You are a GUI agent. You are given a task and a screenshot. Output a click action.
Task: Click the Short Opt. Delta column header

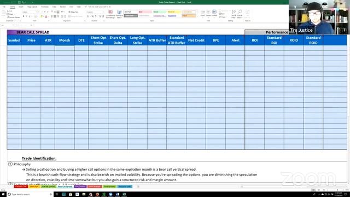tap(118, 40)
